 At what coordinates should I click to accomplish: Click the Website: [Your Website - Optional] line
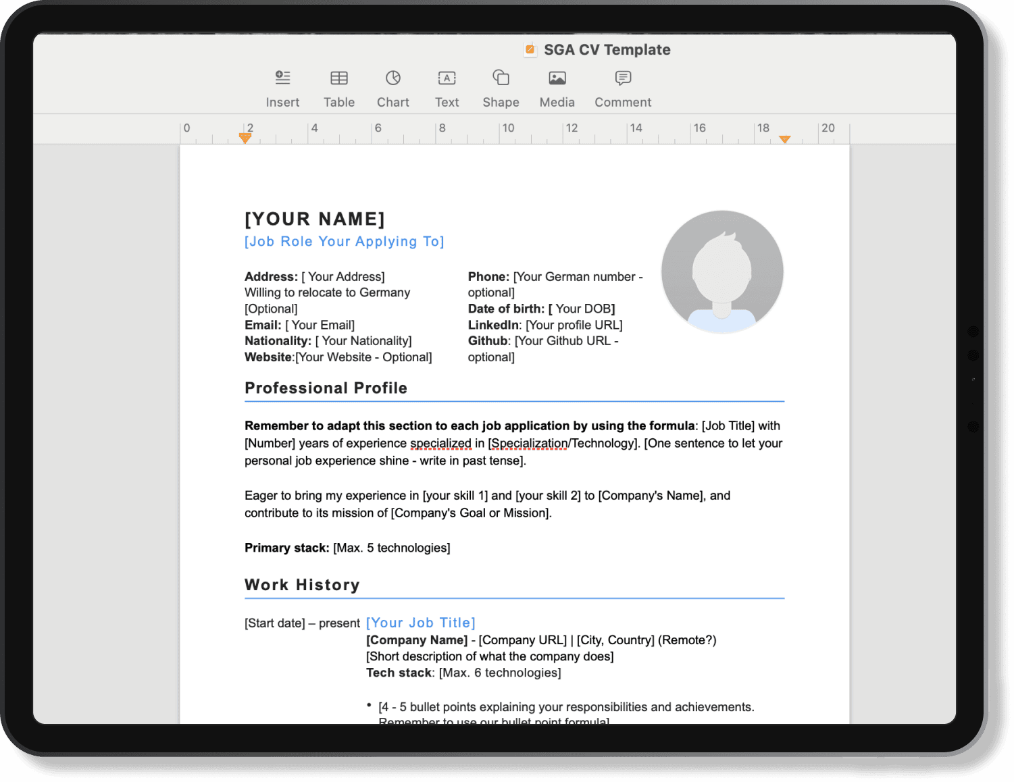pos(338,357)
